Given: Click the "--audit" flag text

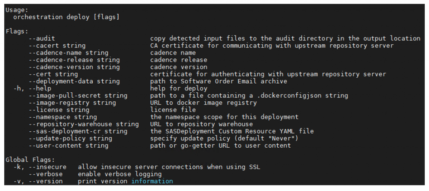Looking at the screenshot, I should point(42,39).
